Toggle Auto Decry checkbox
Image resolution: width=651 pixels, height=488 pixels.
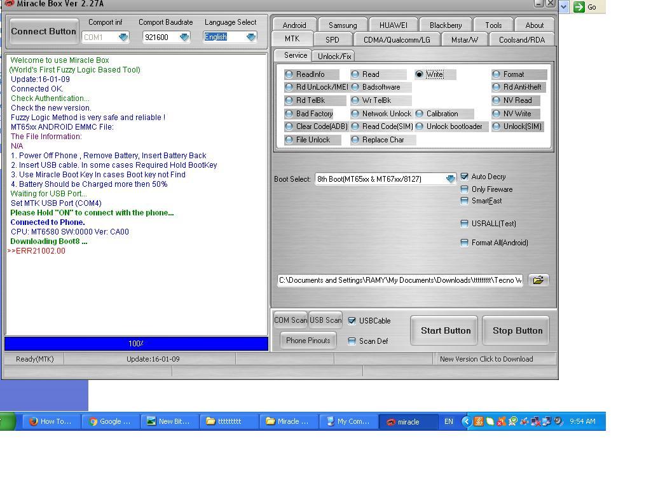tap(465, 177)
